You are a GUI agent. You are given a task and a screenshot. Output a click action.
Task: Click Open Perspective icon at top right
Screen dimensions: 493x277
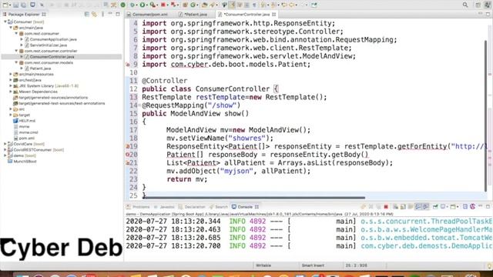tap(478, 5)
